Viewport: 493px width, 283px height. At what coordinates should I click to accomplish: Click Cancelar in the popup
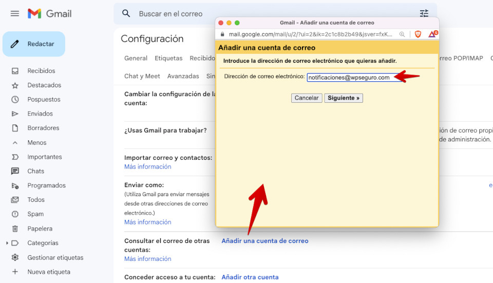(x=307, y=98)
